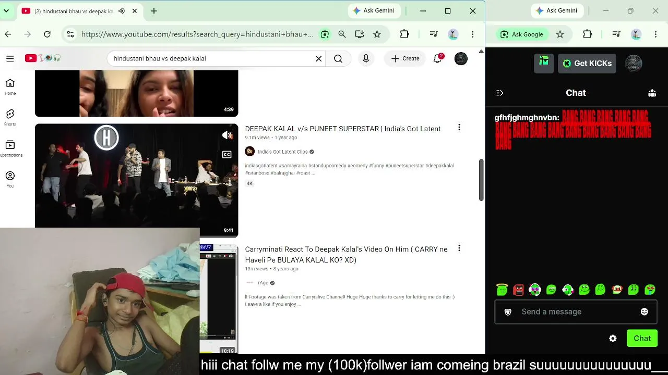Bookmark the page in the Kick window

click(x=560, y=34)
